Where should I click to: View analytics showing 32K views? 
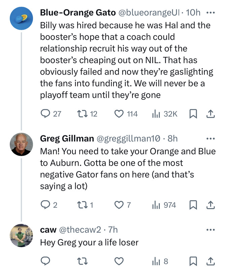click(x=156, y=114)
